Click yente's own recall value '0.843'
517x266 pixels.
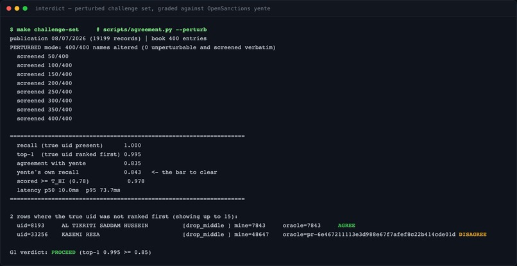[x=133, y=172]
